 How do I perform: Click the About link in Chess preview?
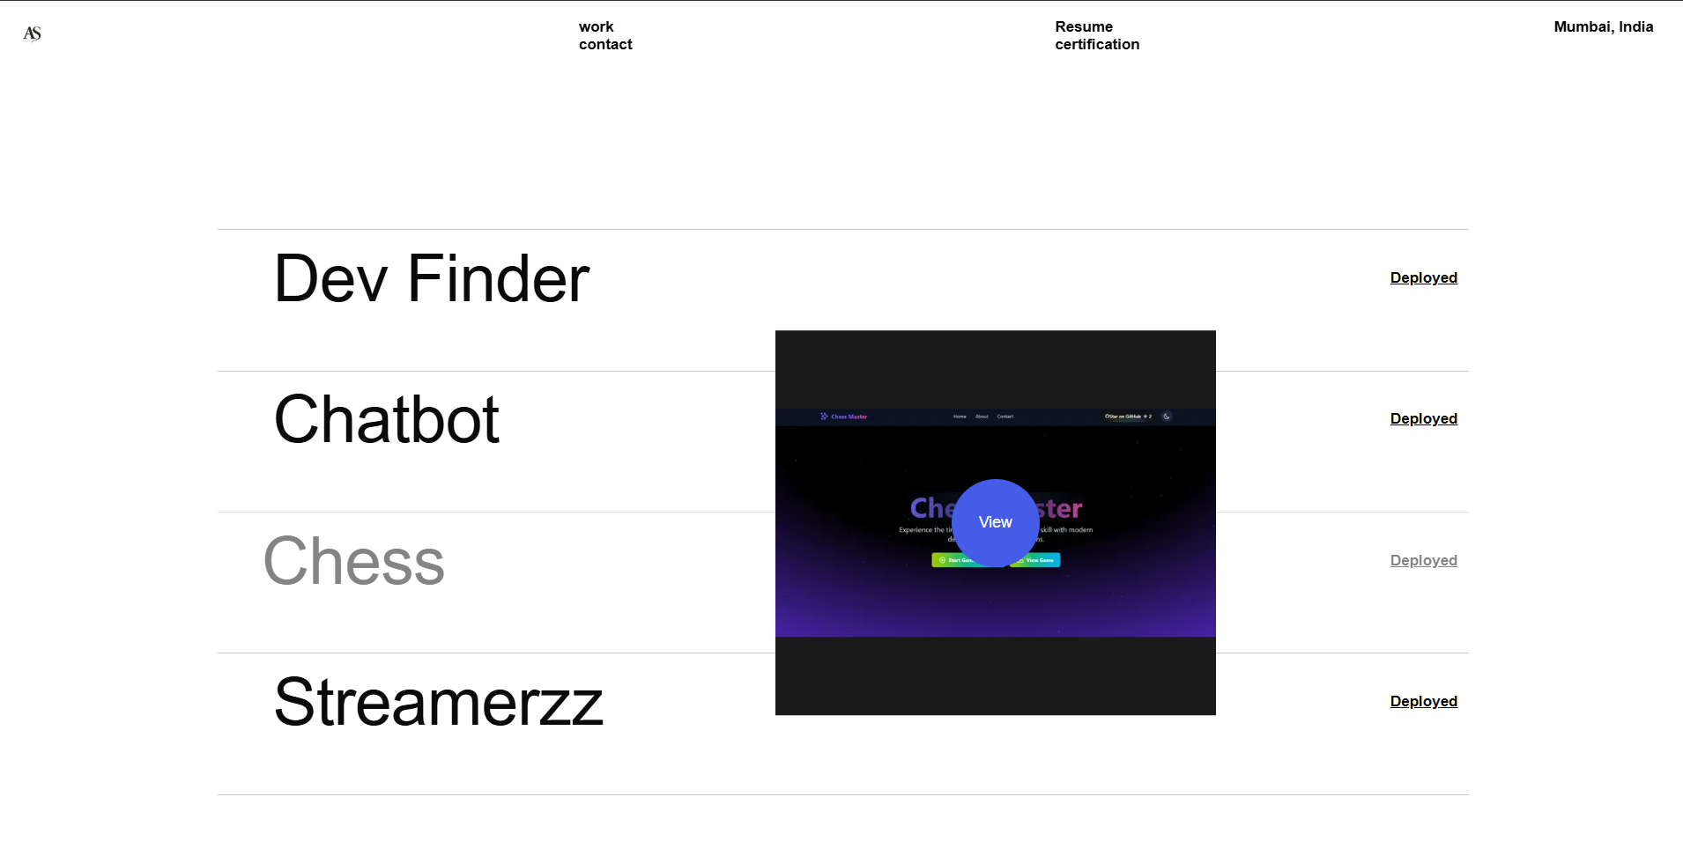coord(982,417)
